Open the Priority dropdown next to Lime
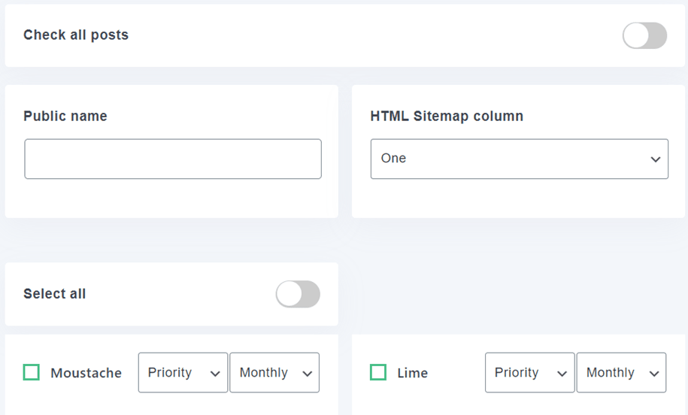The image size is (688, 415). 529,373
